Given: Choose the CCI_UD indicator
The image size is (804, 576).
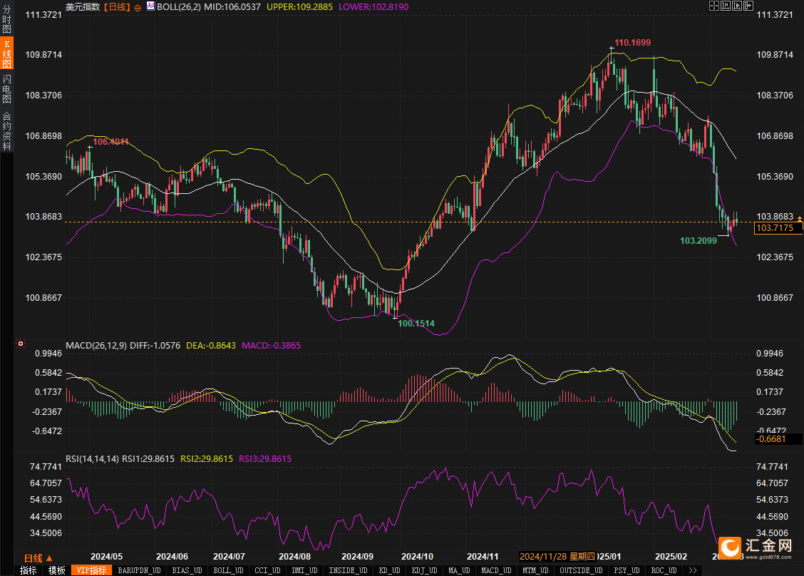Looking at the screenshot, I should tap(268, 570).
